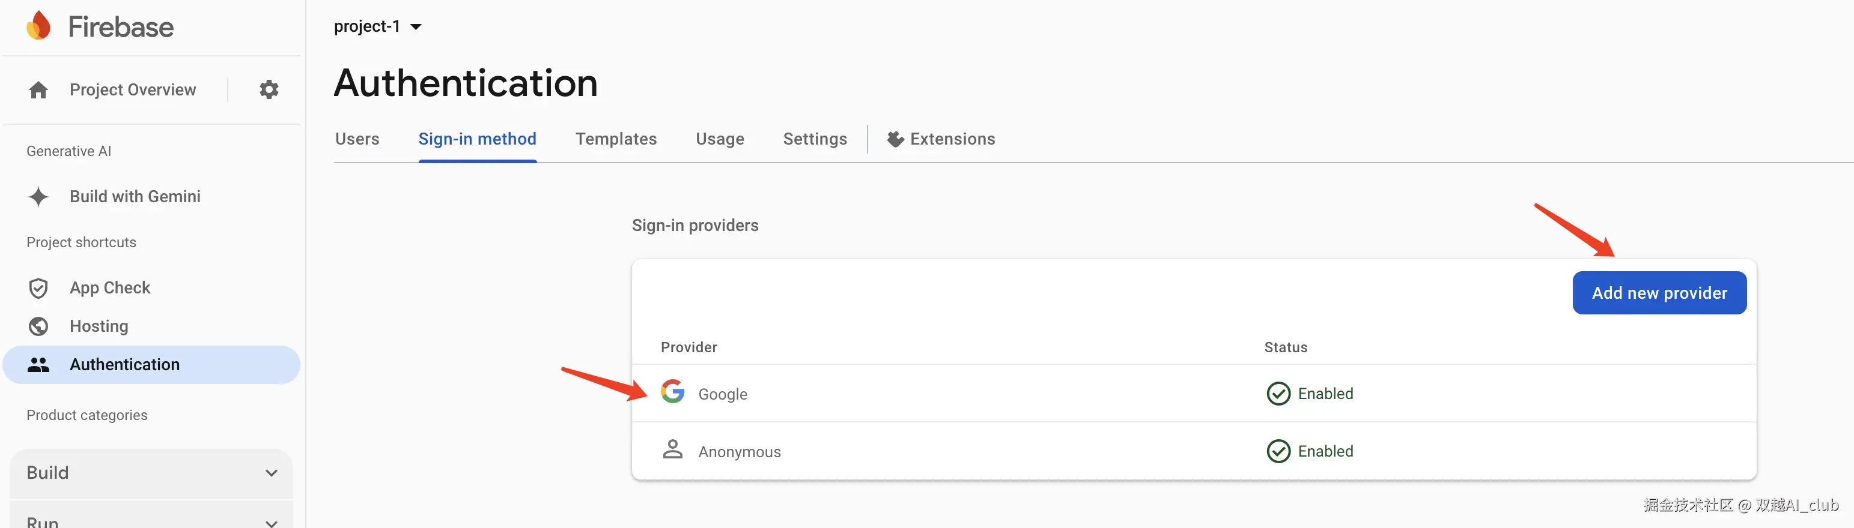1854x528 pixels.
Task: Click the Extensions puzzle icon
Action: tap(895, 139)
